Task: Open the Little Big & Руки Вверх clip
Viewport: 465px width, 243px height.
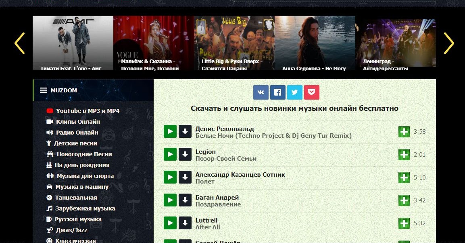Action: (234, 43)
